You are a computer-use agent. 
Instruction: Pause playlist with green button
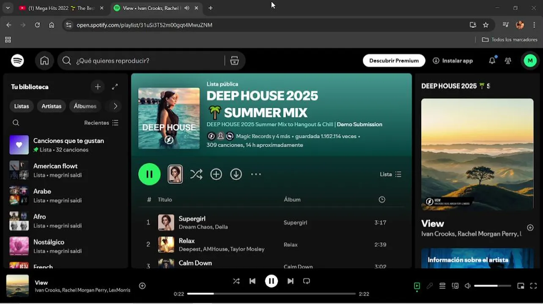click(x=149, y=174)
